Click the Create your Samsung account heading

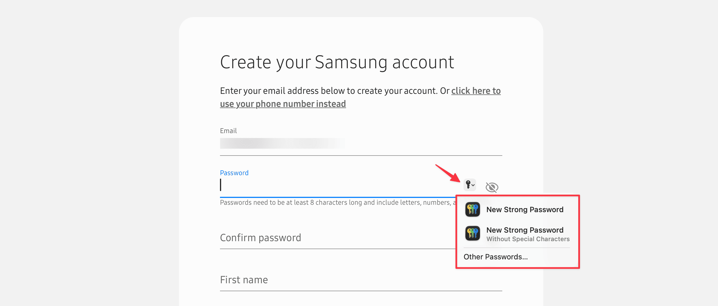tap(337, 62)
